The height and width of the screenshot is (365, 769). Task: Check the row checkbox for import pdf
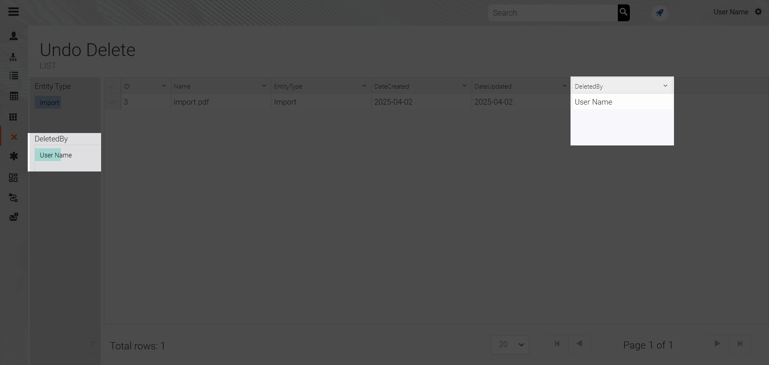point(112,102)
